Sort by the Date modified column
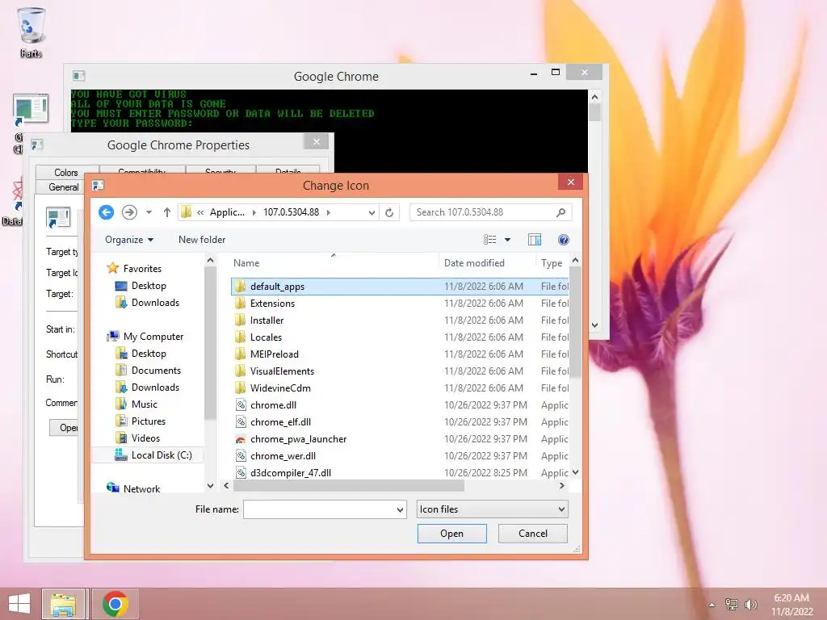Screen dimensions: 827x620 tap(474, 262)
